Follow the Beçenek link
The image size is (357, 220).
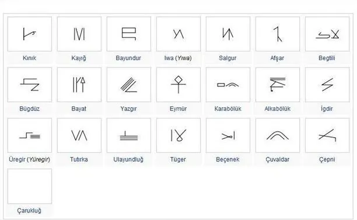tap(228, 159)
